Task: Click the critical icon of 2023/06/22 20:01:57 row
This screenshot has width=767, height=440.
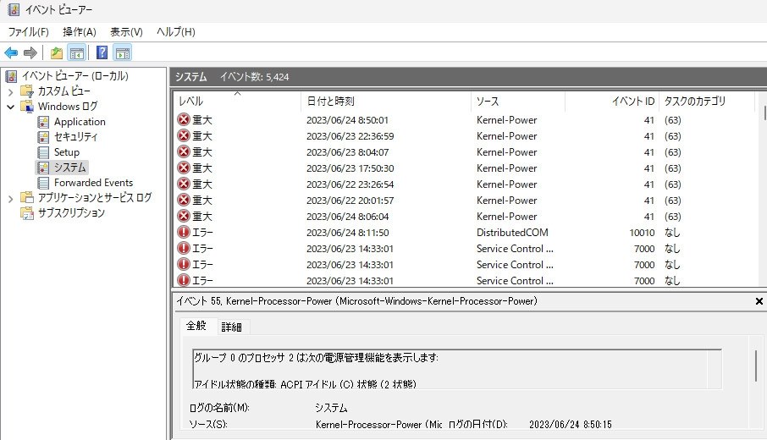Action: pos(184,201)
